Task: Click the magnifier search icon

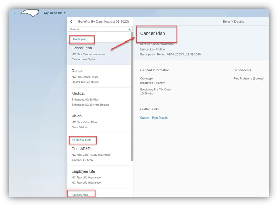Action: click(129, 29)
